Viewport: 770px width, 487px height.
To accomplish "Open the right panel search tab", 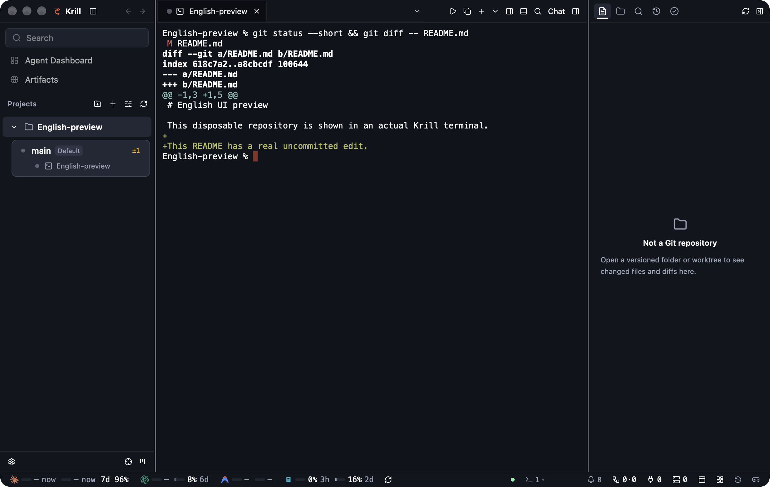I will coord(638,11).
